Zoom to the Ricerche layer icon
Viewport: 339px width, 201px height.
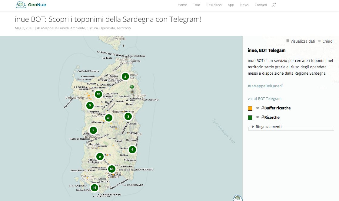click(x=262, y=117)
